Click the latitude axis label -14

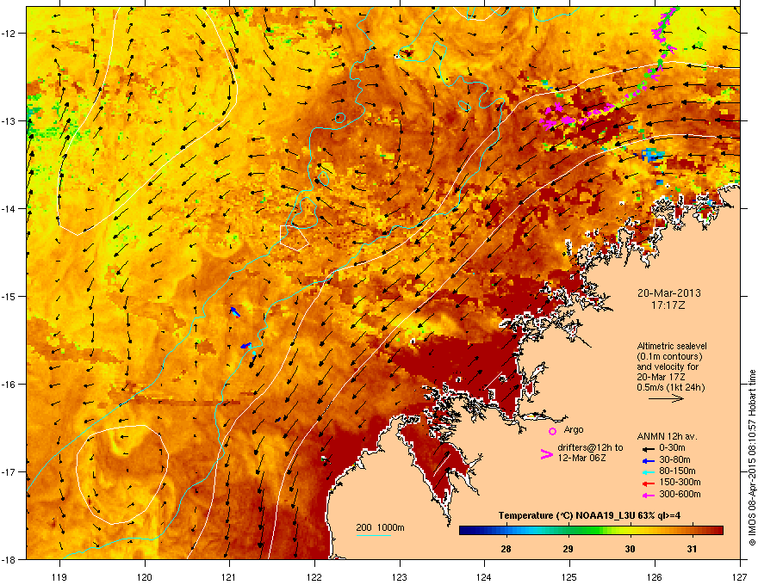(x=9, y=208)
